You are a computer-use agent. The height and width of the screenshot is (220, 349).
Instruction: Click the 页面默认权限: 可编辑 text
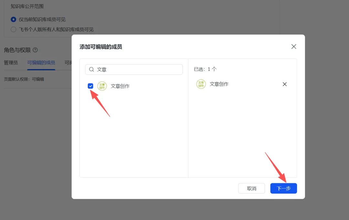click(x=24, y=79)
